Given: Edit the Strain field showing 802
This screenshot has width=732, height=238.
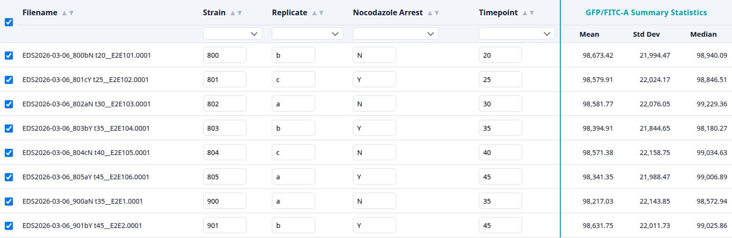Looking at the screenshot, I should pyautogui.click(x=225, y=104).
